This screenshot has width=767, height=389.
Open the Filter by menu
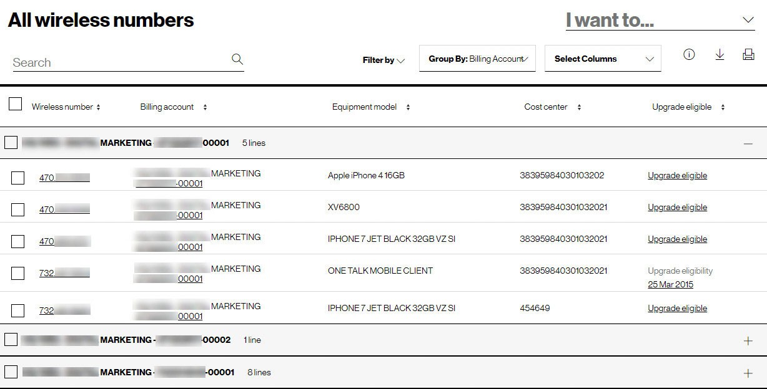(384, 60)
